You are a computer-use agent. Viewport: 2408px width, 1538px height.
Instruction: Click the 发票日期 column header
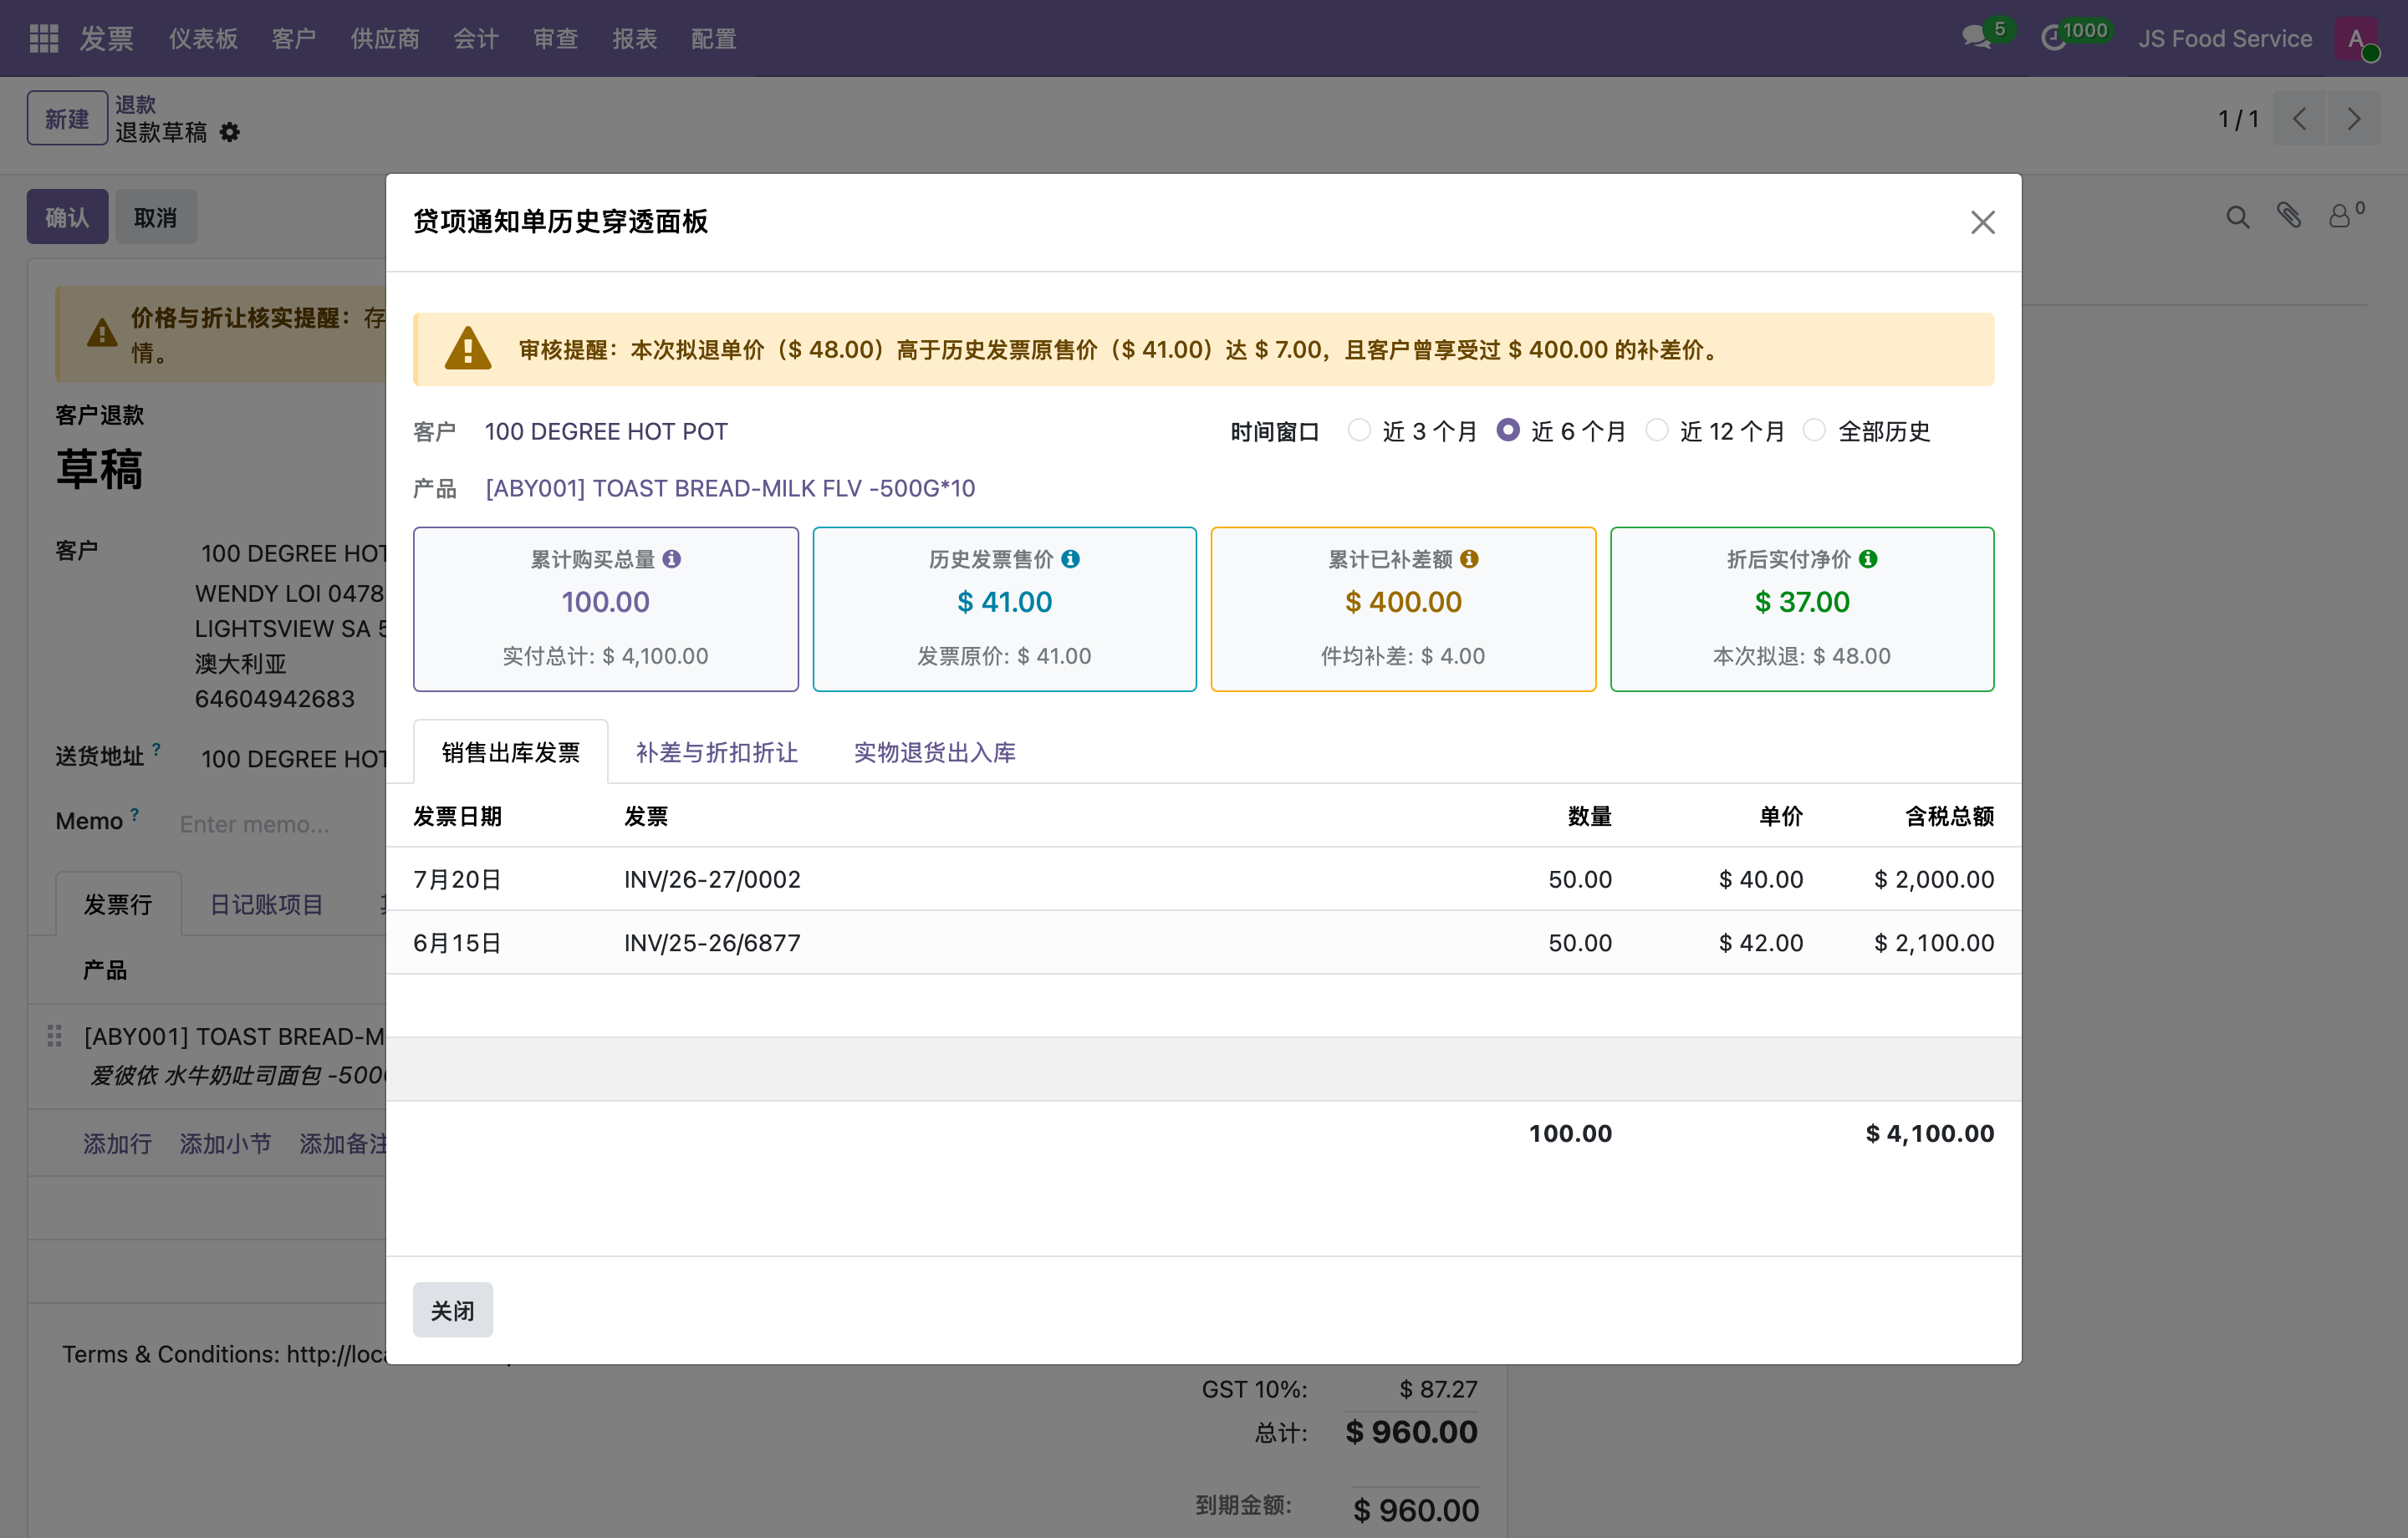pyautogui.click(x=457, y=816)
